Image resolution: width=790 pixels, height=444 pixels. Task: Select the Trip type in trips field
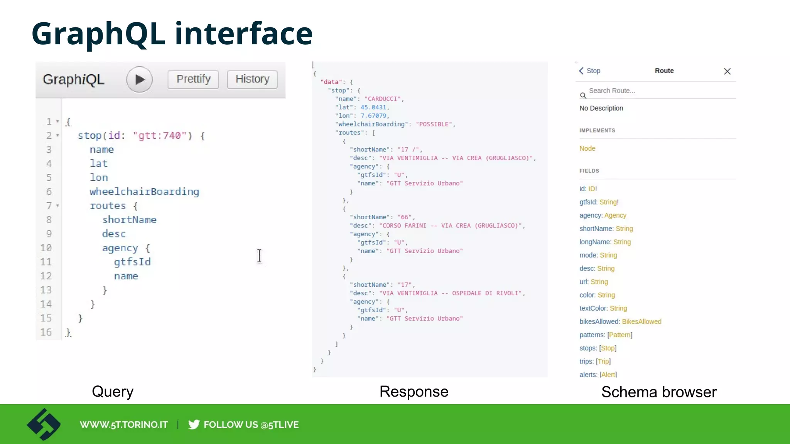point(603,362)
